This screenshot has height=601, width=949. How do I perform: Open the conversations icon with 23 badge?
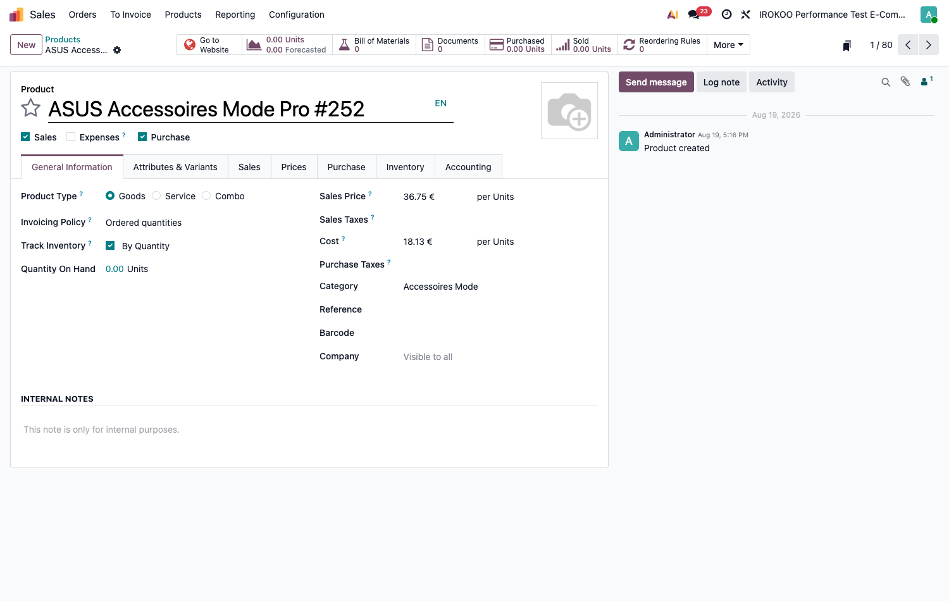(699, 14)
